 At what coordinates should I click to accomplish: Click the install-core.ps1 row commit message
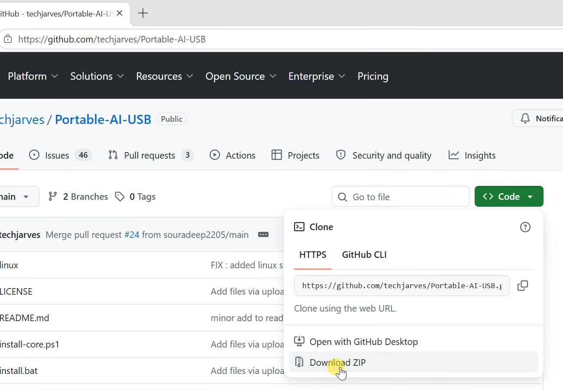click(247, 344)
